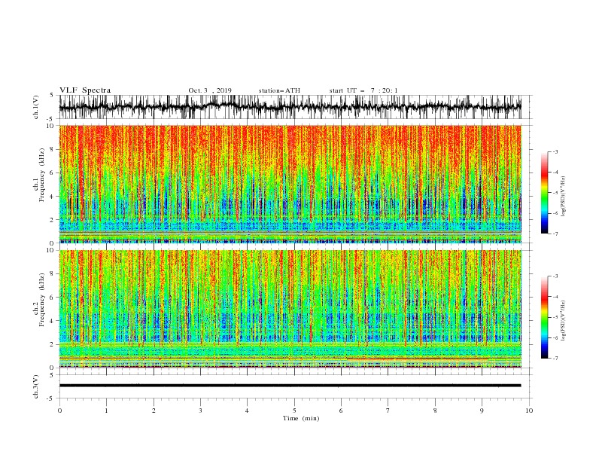Select the ch.1 "Frequency (kHz)" axis label
The width and height of the screenshot is (596, 461).
click(x=41, y=176)
